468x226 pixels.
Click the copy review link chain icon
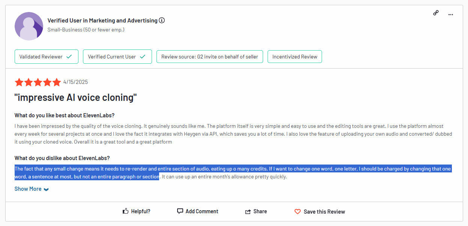(x=436, y=13)
